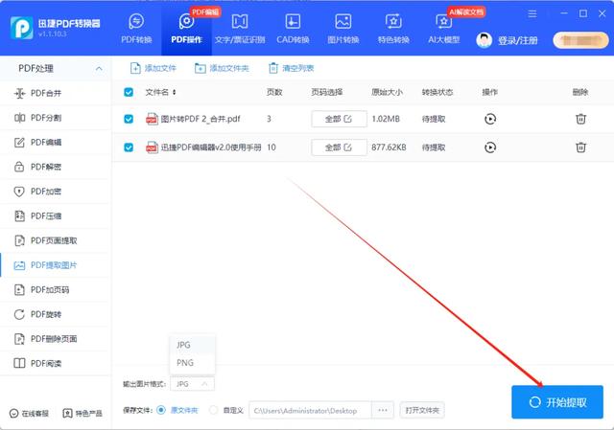Click the save path input field
The height and width of the screenshot is (430, 614).
[x=310, y=411]
